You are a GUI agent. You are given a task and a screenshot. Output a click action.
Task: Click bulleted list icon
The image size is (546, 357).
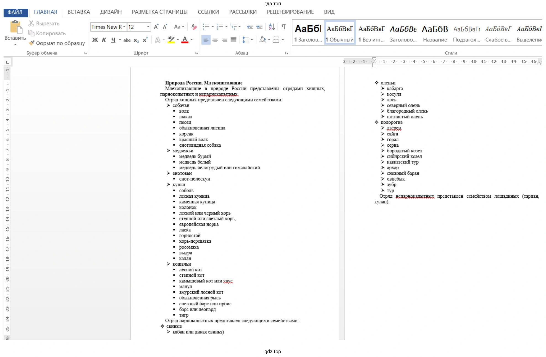pyautogui.click(x=206, y=27)
